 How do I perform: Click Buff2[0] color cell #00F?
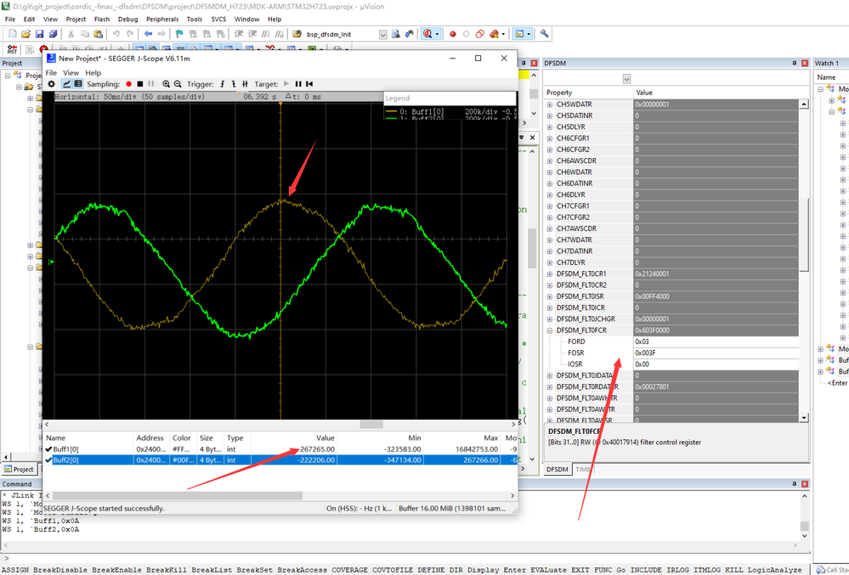182,460
